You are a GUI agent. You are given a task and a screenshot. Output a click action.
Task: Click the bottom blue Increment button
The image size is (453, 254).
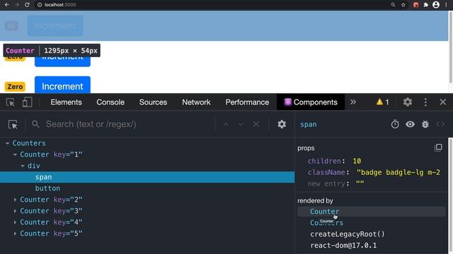[62, 85]
